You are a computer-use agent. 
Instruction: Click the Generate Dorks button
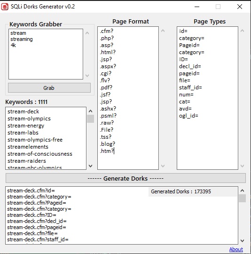click(x=125, y=178)
